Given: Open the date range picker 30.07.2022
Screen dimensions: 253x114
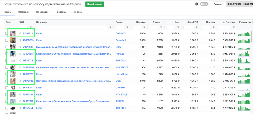Looking at the screenshot, I should point(240,4).
